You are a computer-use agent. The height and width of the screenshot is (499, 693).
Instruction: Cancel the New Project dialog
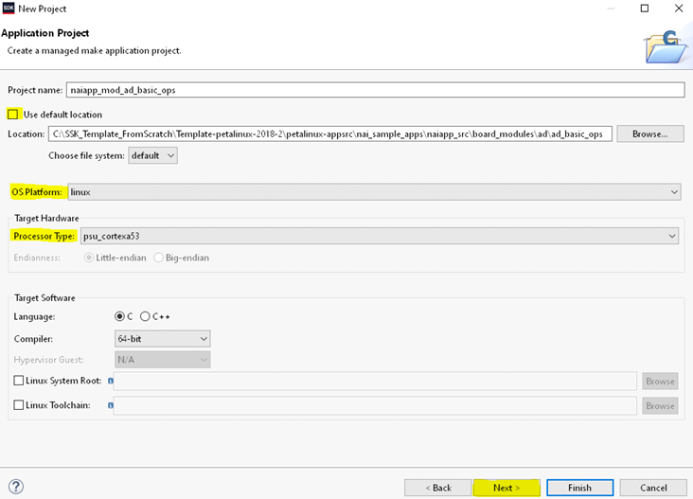pyautogui.click(x=653, y=488)
